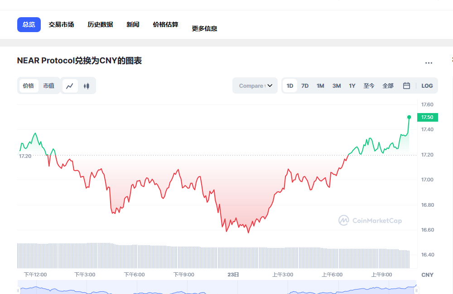The width and height of the screenshot is (453, 294).
Task: Select the 3M time range
Action: (336, 85)
